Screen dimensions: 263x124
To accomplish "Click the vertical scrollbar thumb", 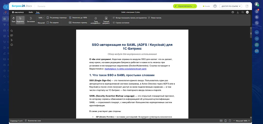I will [x=251, y=33].
